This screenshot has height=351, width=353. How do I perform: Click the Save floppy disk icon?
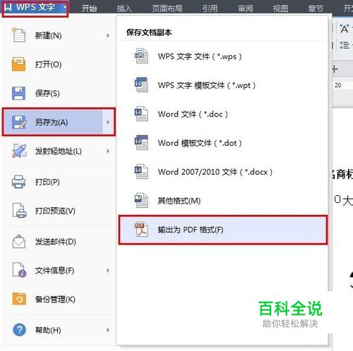click(18, 93)
